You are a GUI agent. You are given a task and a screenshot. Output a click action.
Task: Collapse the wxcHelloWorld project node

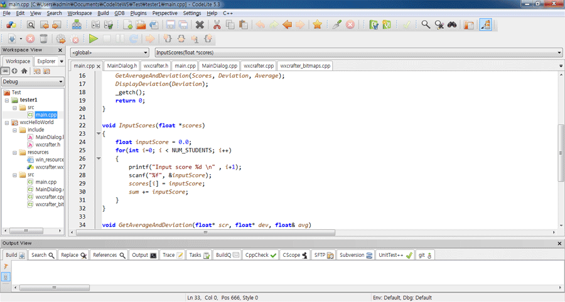pyautogui.click(x=7, y=123)
